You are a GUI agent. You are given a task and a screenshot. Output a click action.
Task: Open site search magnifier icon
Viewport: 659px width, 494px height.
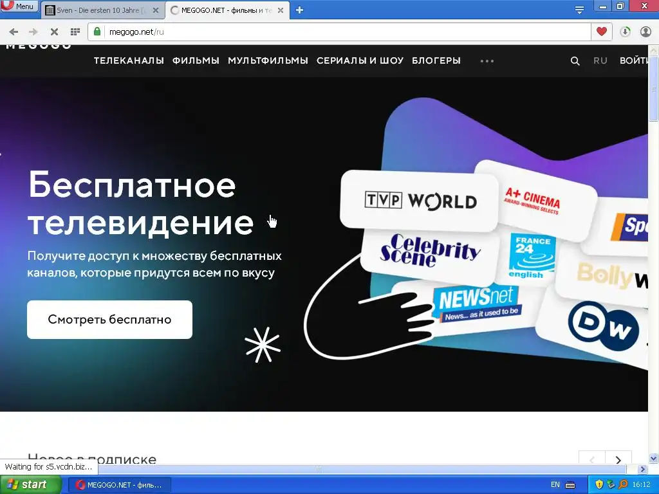click(x=575, y=61)
